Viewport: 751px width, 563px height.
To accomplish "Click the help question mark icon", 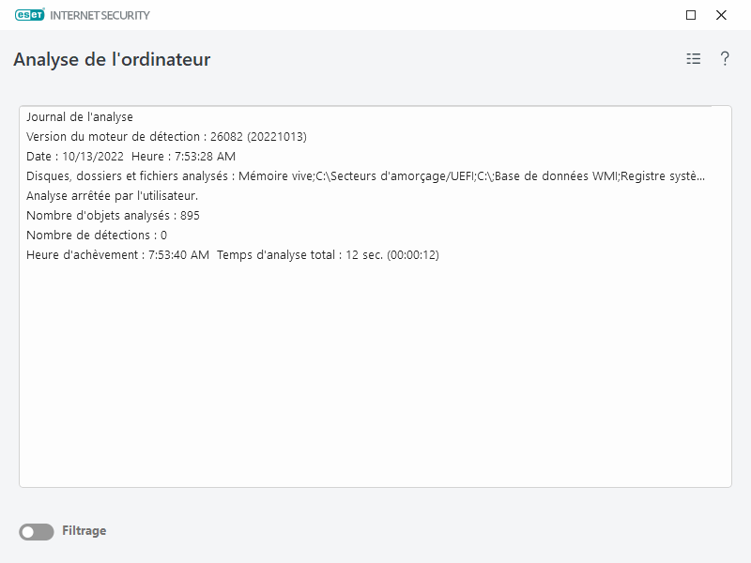I will tap(724, 58).
